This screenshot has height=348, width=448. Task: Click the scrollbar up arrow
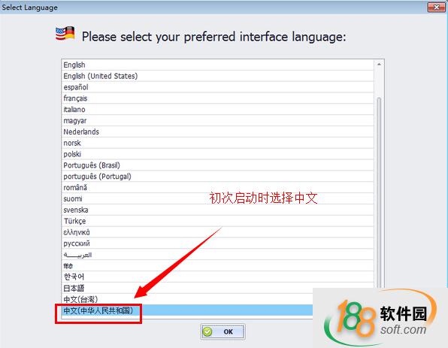point(379,65)
